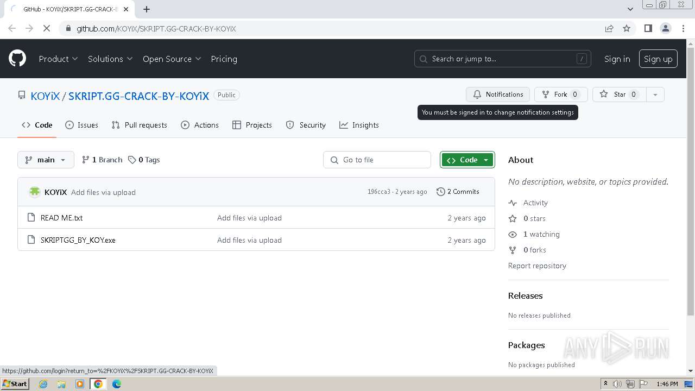Open the star lists dropdown arrow
This screenshot has width=695, height=391.
655,94
